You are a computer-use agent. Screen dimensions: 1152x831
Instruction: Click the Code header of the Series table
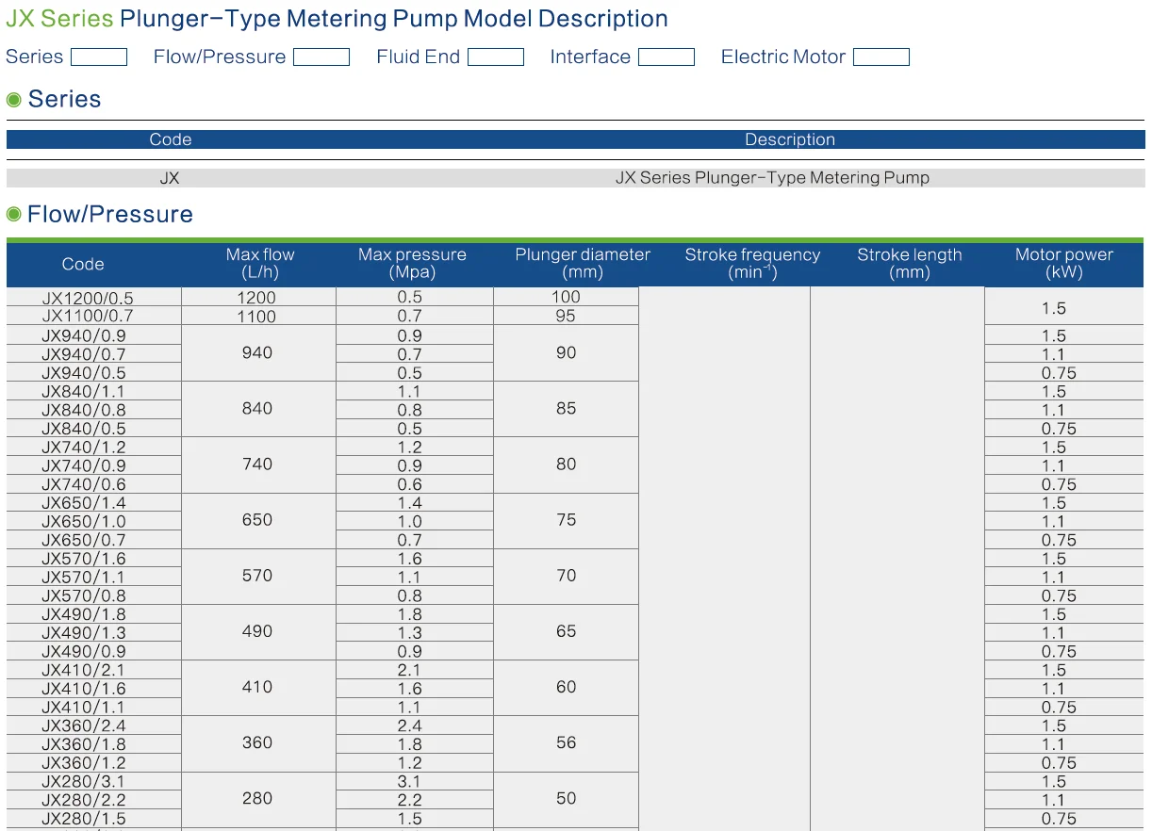tap(171, 139)
